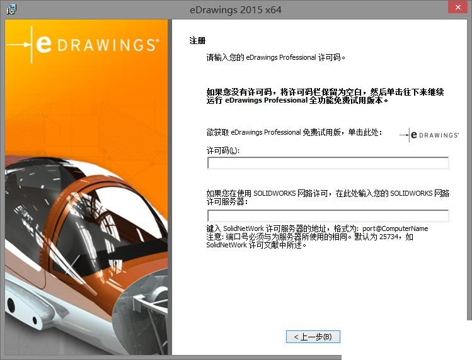Click the bold trial-version instruction paragraph
472x360 pixels.
coord(325,96)
